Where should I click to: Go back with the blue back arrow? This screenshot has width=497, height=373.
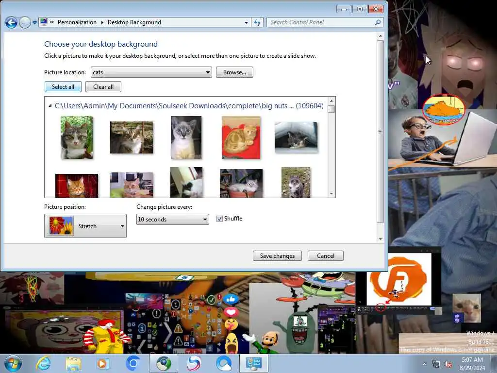11,22
